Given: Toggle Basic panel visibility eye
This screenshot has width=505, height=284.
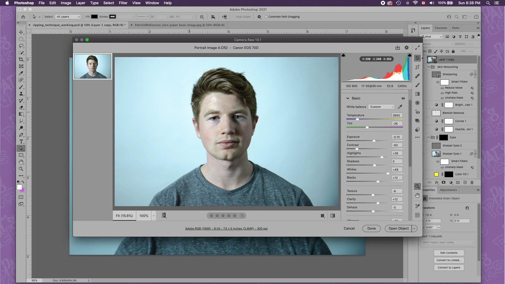Looking at the screenshot, I should click(x=403, y=98).
